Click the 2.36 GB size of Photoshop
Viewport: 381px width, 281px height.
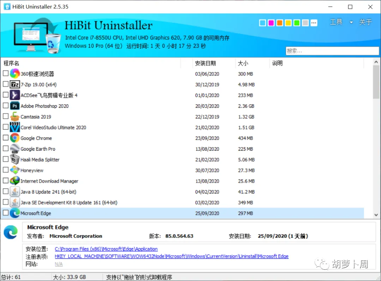point(246,106)
